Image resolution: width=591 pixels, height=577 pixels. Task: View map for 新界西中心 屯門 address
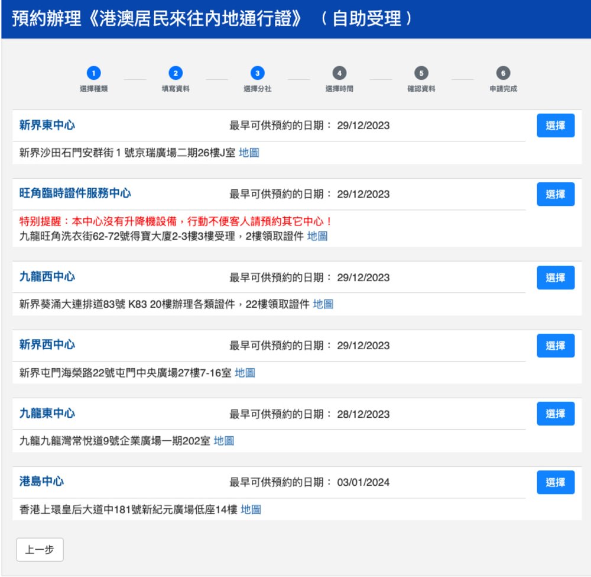(x=245, y=373)
